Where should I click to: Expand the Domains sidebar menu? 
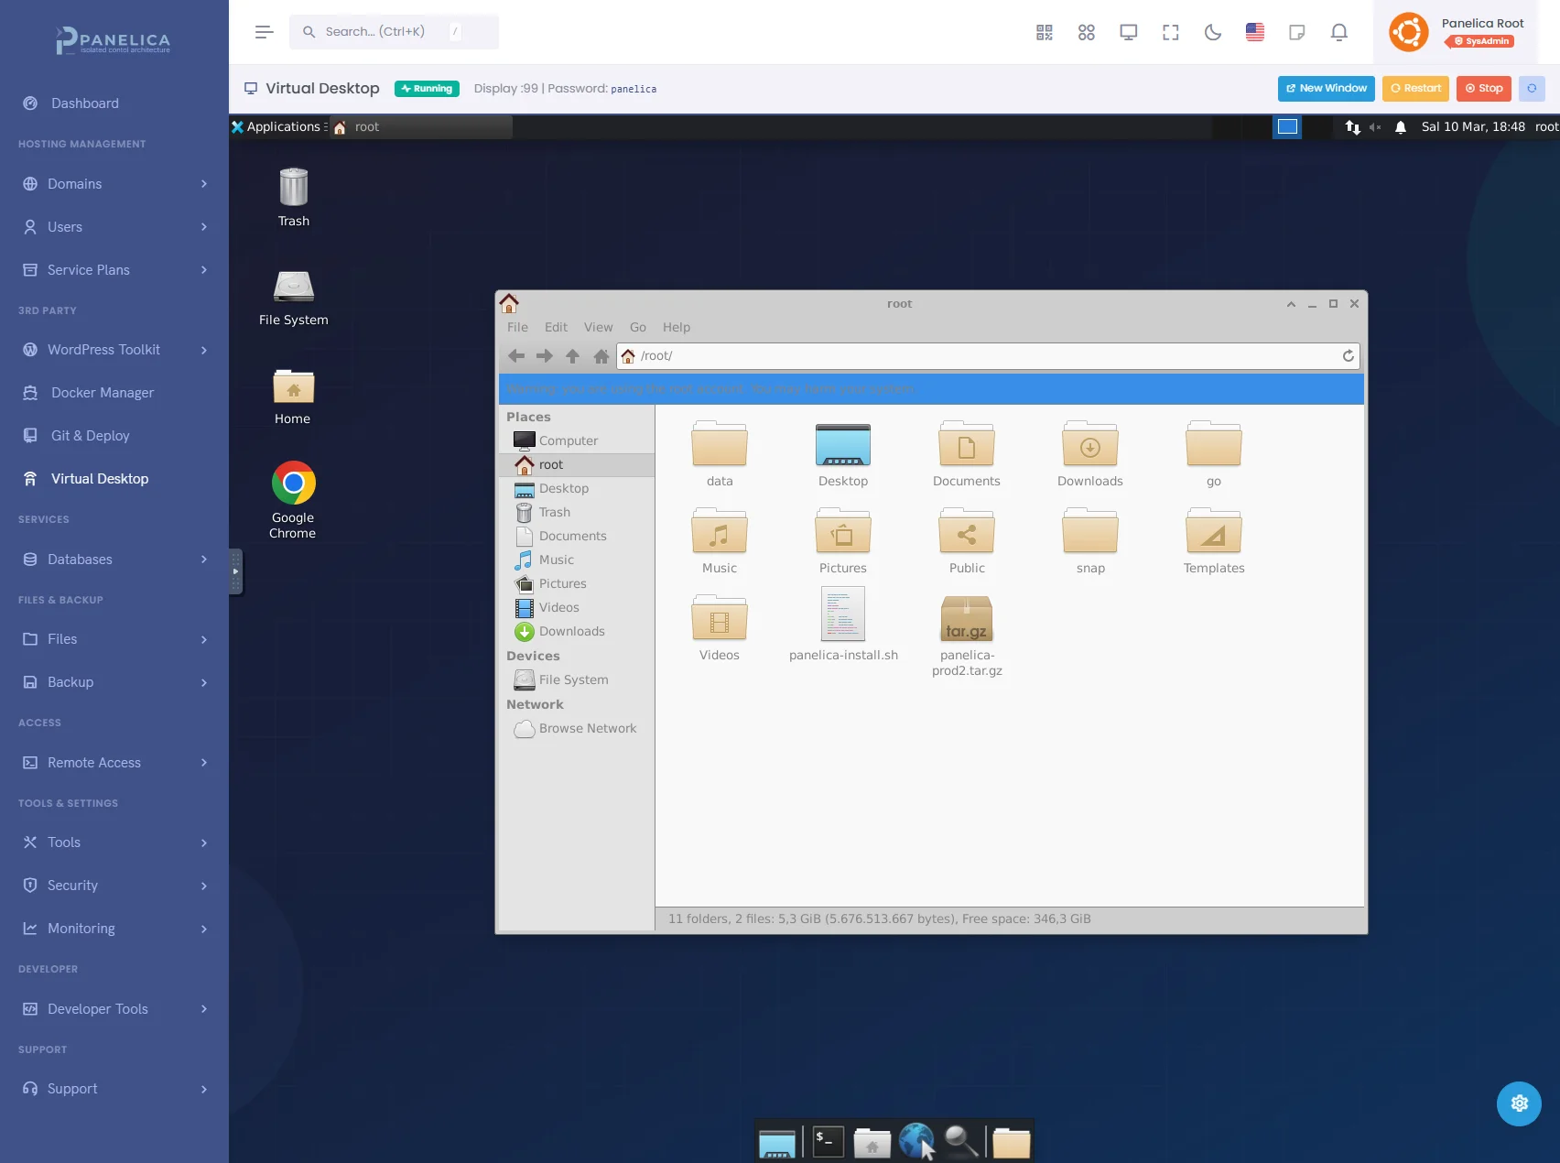[114, 184]
